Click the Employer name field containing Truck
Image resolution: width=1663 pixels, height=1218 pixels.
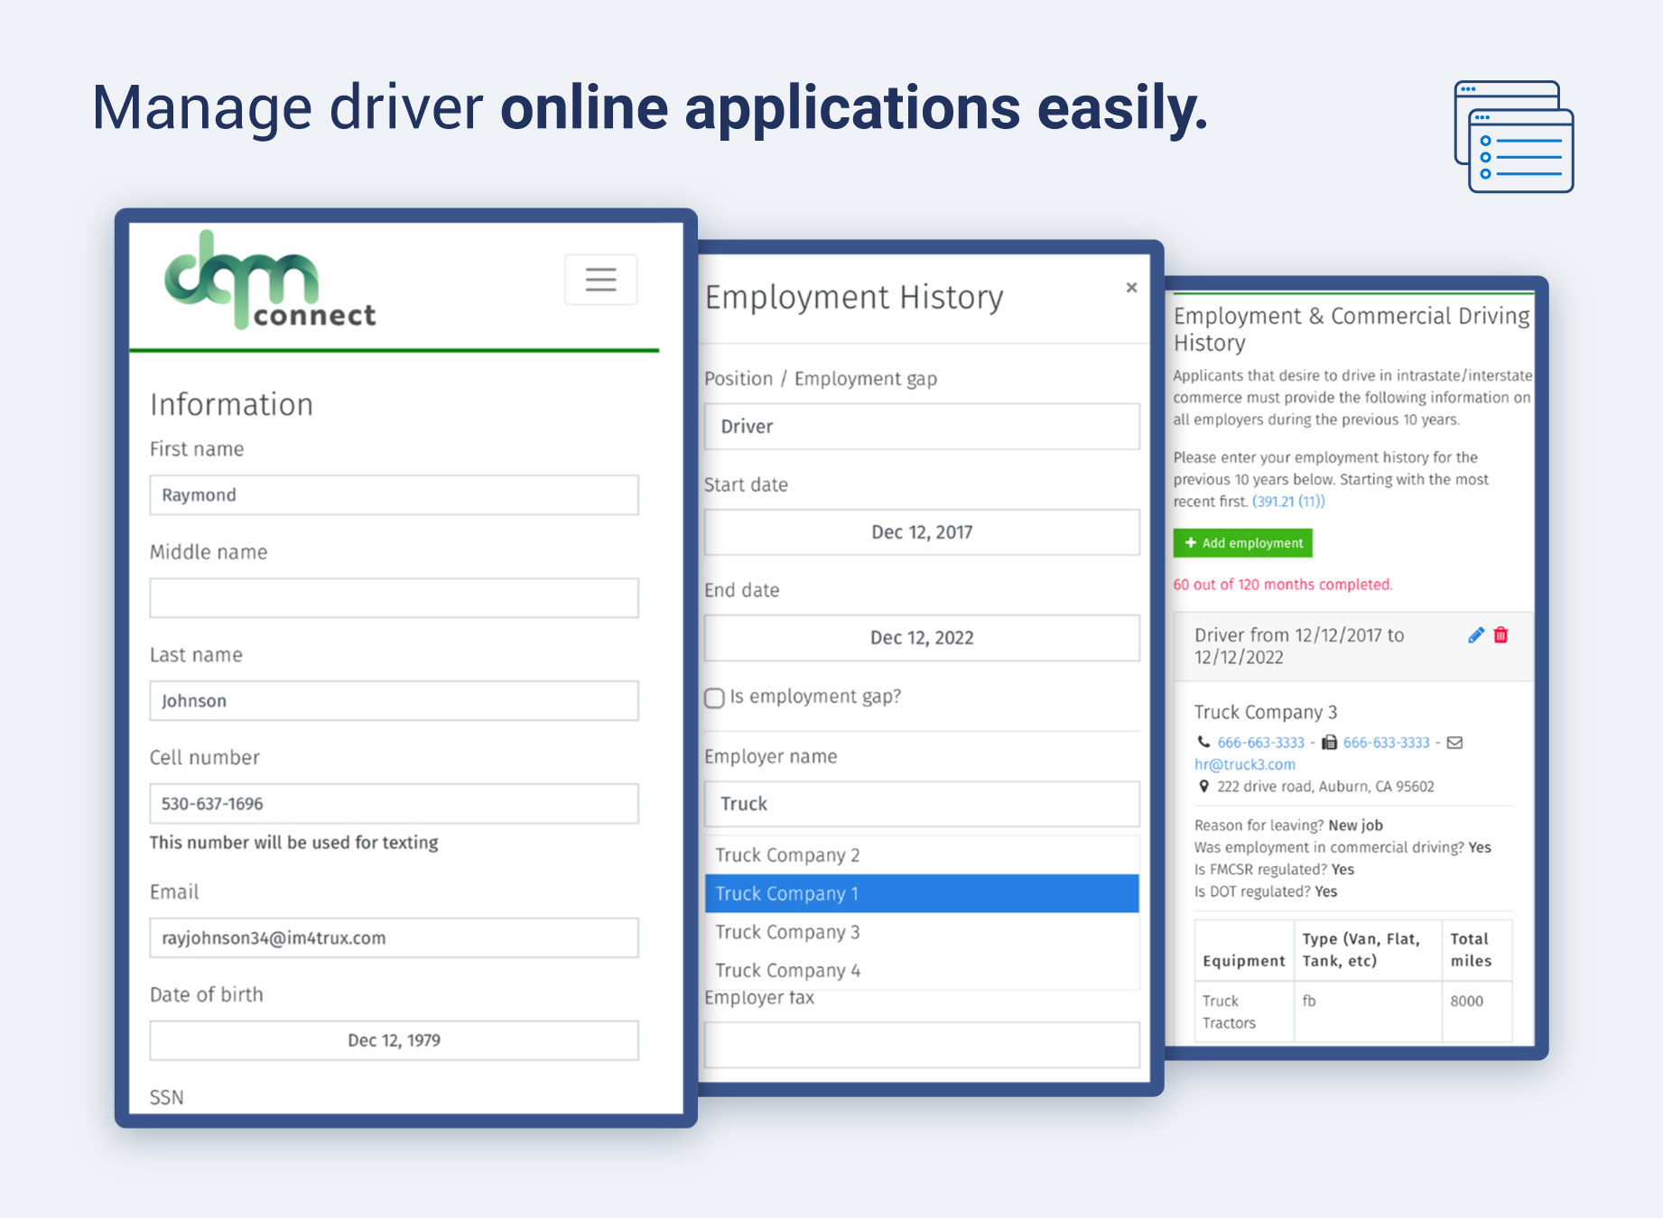pyautogui.click(x=922, y=804)
